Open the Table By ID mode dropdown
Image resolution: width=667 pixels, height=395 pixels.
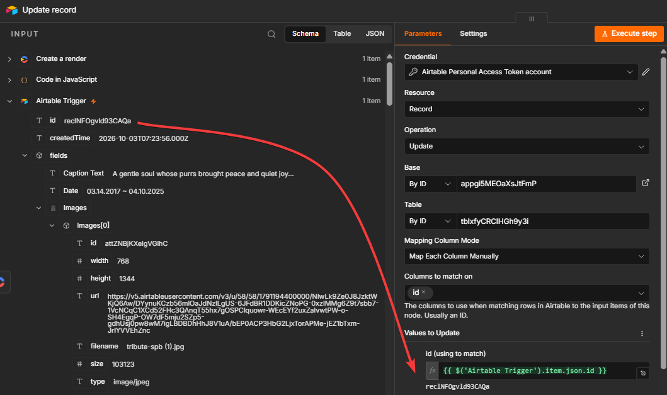[x=430, y=221]
